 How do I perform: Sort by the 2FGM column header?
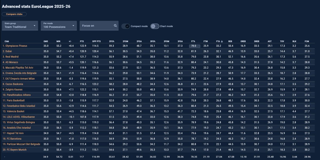(126, 41)
